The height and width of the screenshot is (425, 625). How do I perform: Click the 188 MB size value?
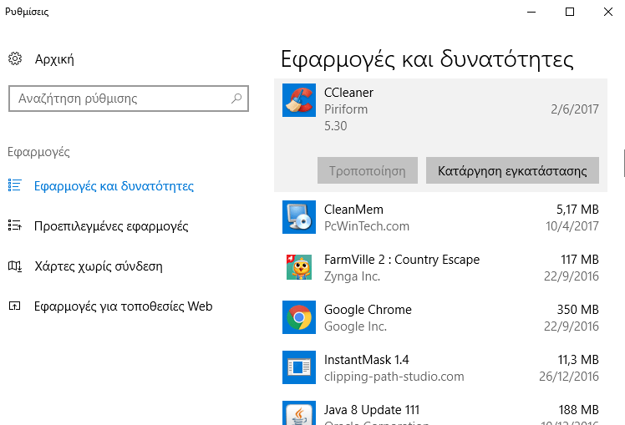point(579,409)
